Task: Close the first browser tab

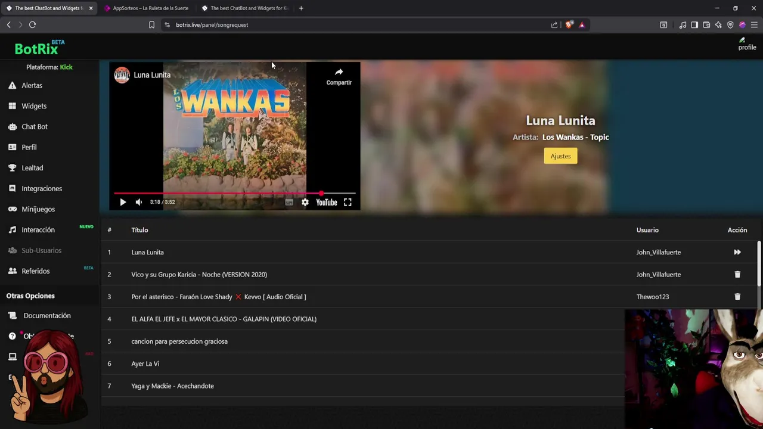Action: point(91,8)
